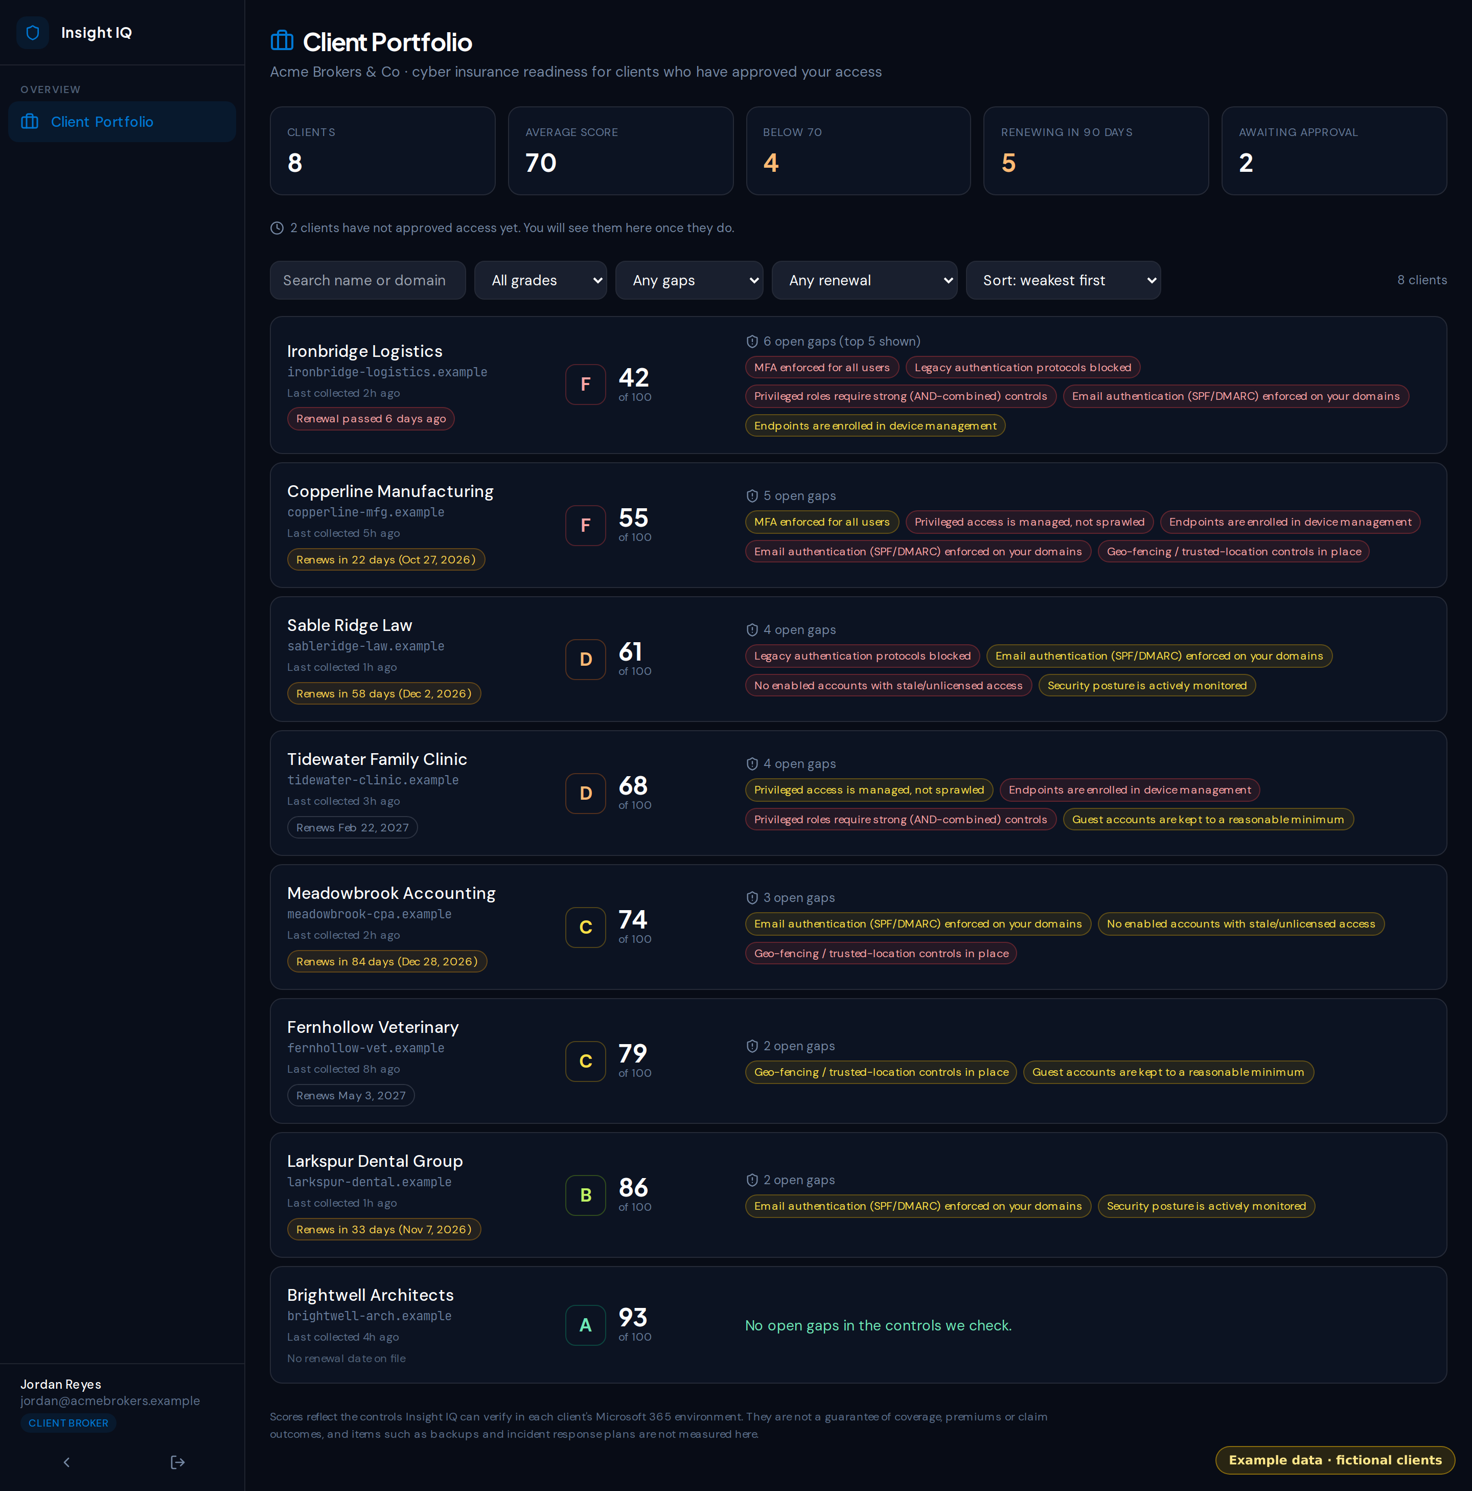Viewport: 1472px width, 1491px height.
Task: Open the Ironbridge Logistics client name
Action: [x=365, y=351]
